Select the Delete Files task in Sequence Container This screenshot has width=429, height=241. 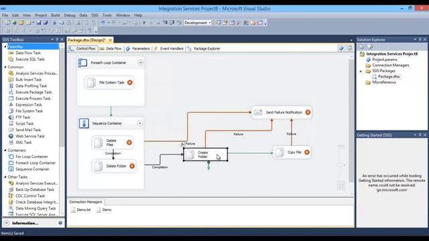pos(113,143)
